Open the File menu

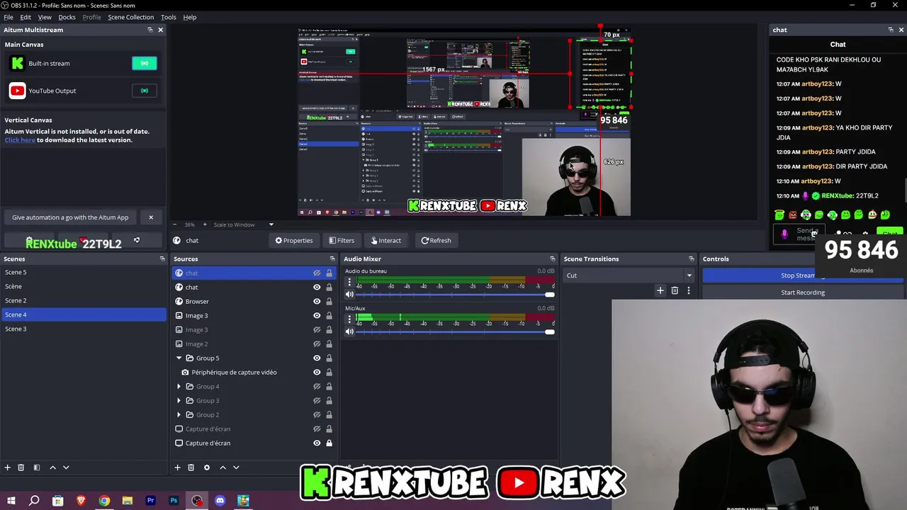(9, 17)
